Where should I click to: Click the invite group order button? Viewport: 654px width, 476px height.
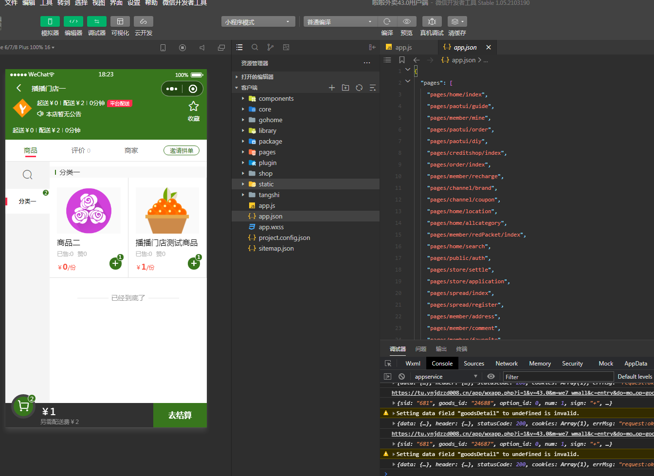pyautogui.click(x=182, y=150)
